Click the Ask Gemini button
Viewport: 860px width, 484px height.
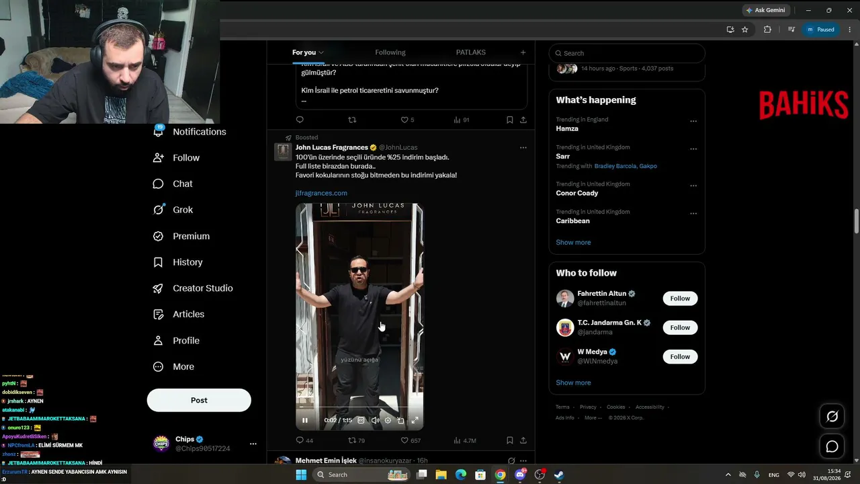[765, 10]
